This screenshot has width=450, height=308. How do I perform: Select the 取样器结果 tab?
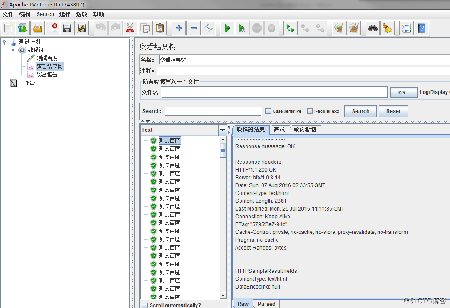pyautogui.click(x=250, y=130)
